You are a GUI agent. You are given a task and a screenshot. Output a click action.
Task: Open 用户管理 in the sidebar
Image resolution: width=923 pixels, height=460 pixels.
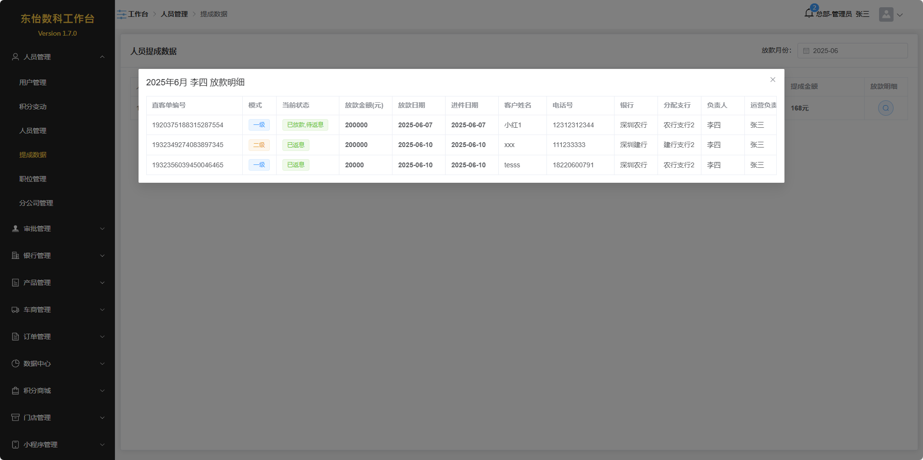click(33, 82)
